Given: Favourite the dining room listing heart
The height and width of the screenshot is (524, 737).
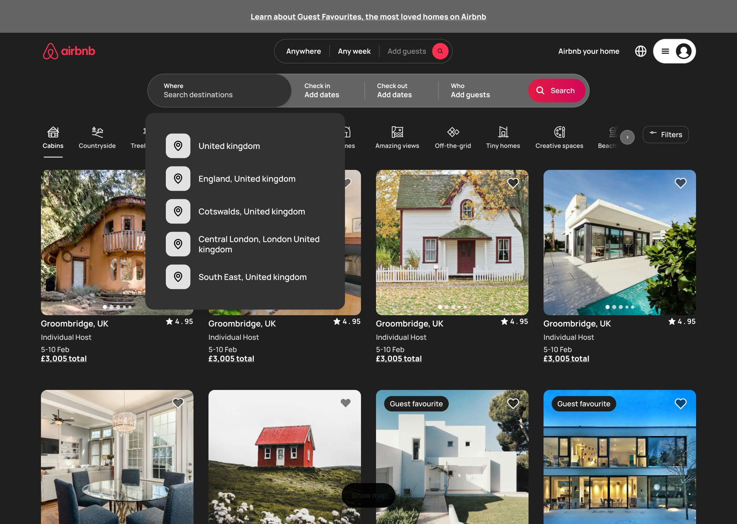Looking at the screenshot, I should [x=178, y=403].
